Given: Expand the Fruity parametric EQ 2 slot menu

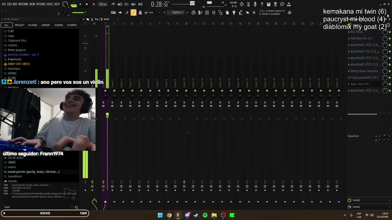Looking at the screenshot, I should [x=349, y=78].
